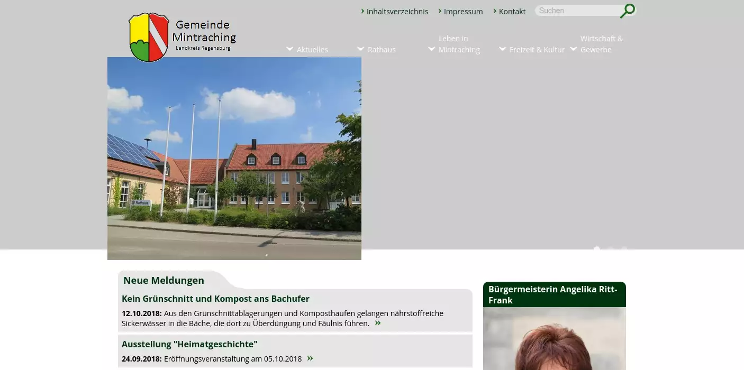Click the Gemeinde Mintraching wordmark text
The width and height of the screenshot is (744, 370).
click(x=204, y=32)
